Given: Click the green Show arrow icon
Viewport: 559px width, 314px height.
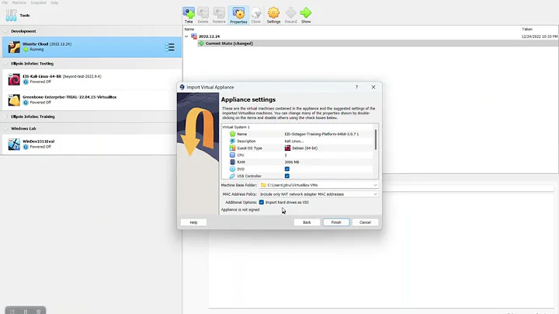Looking at the screenshot, I should click(306, 15).
